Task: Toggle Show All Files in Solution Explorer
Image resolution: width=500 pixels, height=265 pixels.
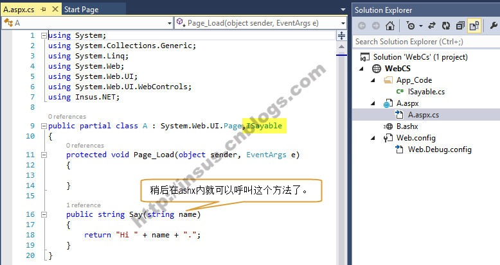Action: pyautogui.click(x=474, y=26)
